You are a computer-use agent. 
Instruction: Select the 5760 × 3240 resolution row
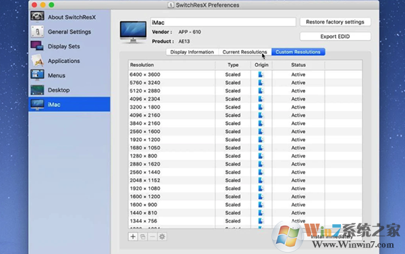pos(246,82)
